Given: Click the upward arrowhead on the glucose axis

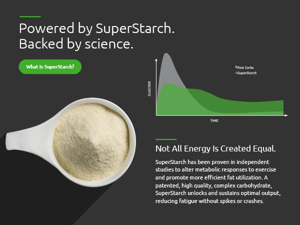Looking at the screenshot, I should pos(157,59).
